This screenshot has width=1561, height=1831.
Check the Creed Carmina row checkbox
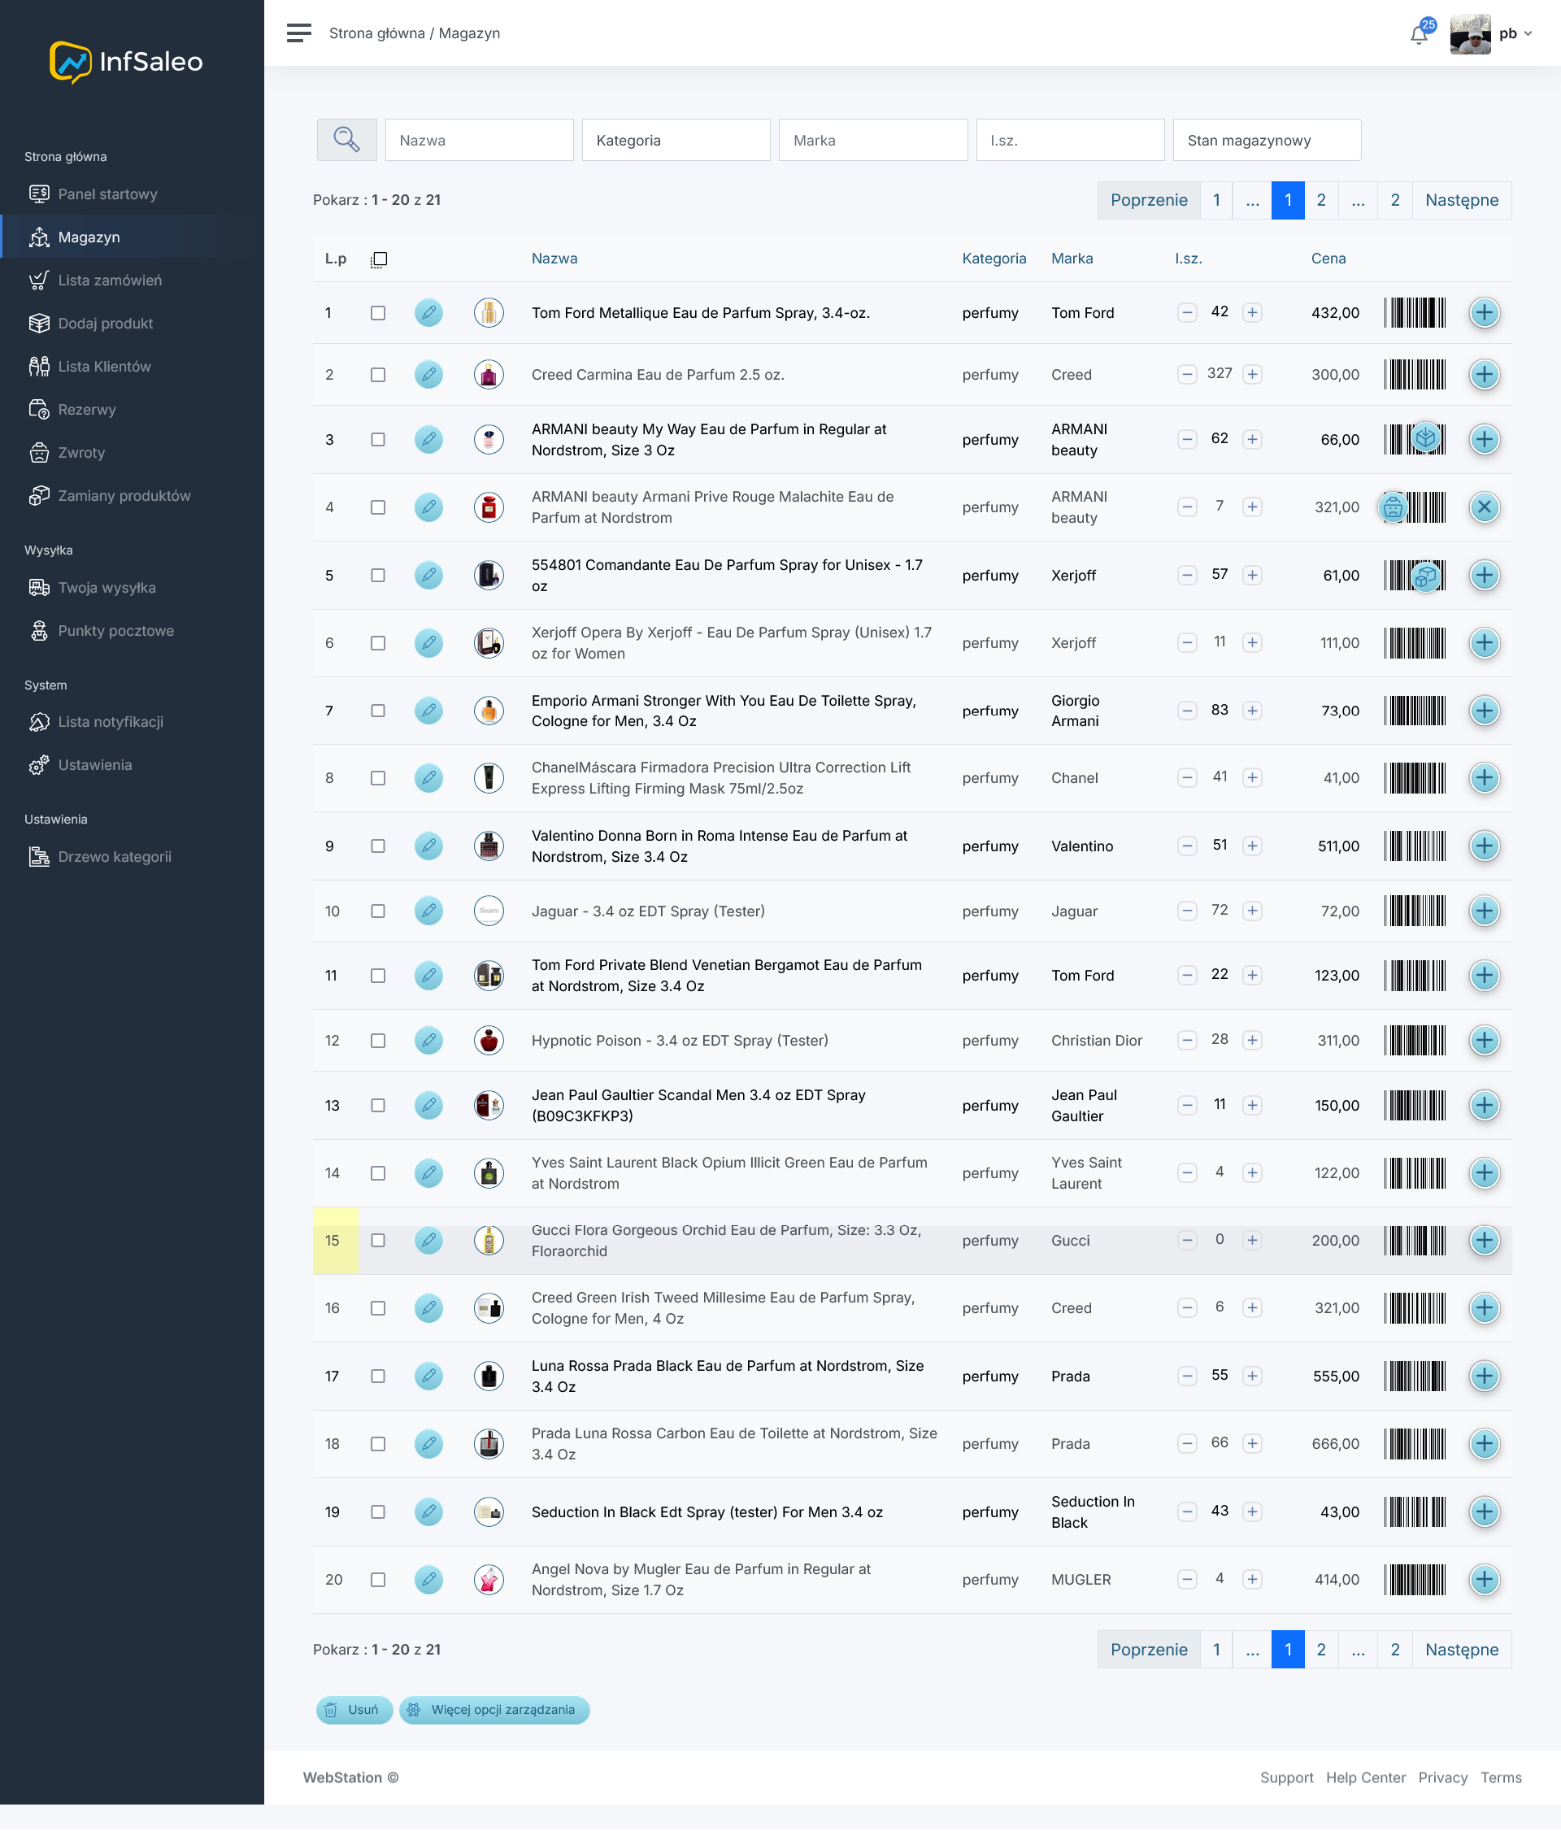tap(378, 375)
